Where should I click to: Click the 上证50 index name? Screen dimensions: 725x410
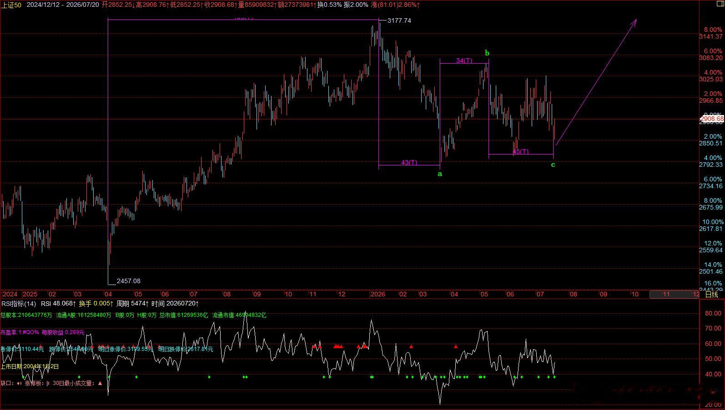(x=11, y=5)
